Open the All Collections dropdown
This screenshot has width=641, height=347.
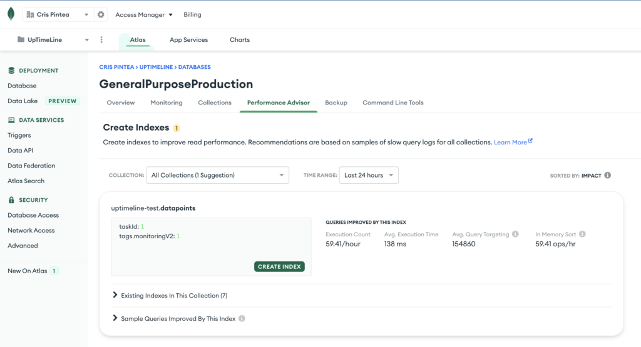217,175
